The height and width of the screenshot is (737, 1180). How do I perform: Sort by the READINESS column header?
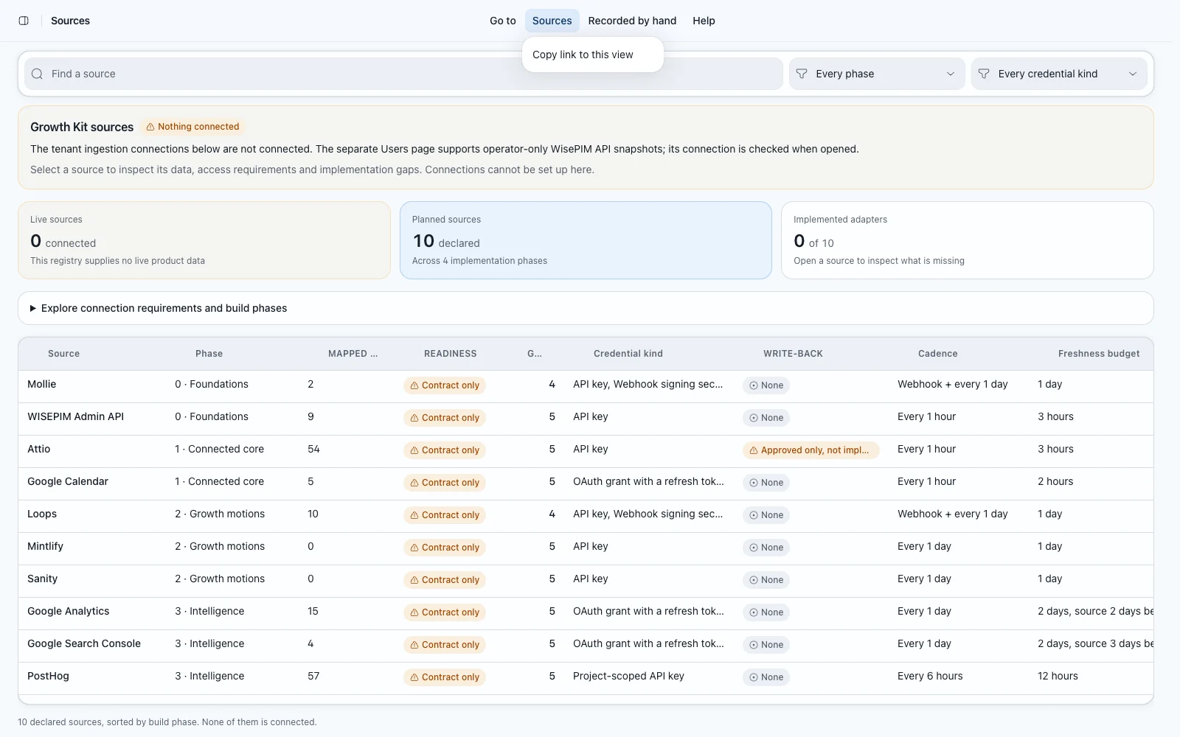click(450, 354)
